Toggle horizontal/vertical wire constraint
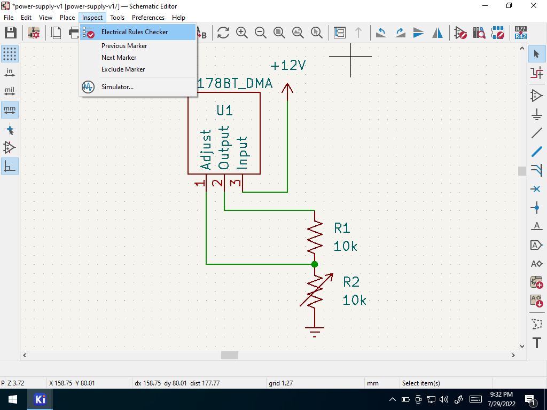This screenshot has height=410, width=547. (x=10, y=167)
